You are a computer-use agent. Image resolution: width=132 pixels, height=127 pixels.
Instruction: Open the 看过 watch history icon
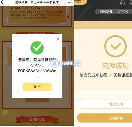[x=122, y=2]
